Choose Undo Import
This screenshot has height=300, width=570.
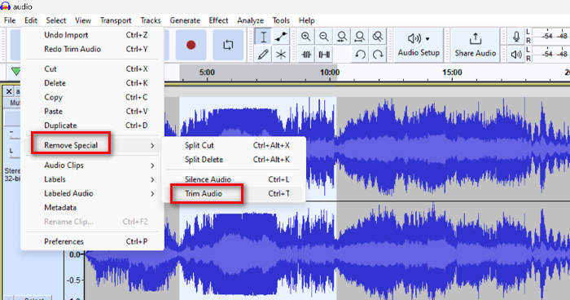[93, 35]
